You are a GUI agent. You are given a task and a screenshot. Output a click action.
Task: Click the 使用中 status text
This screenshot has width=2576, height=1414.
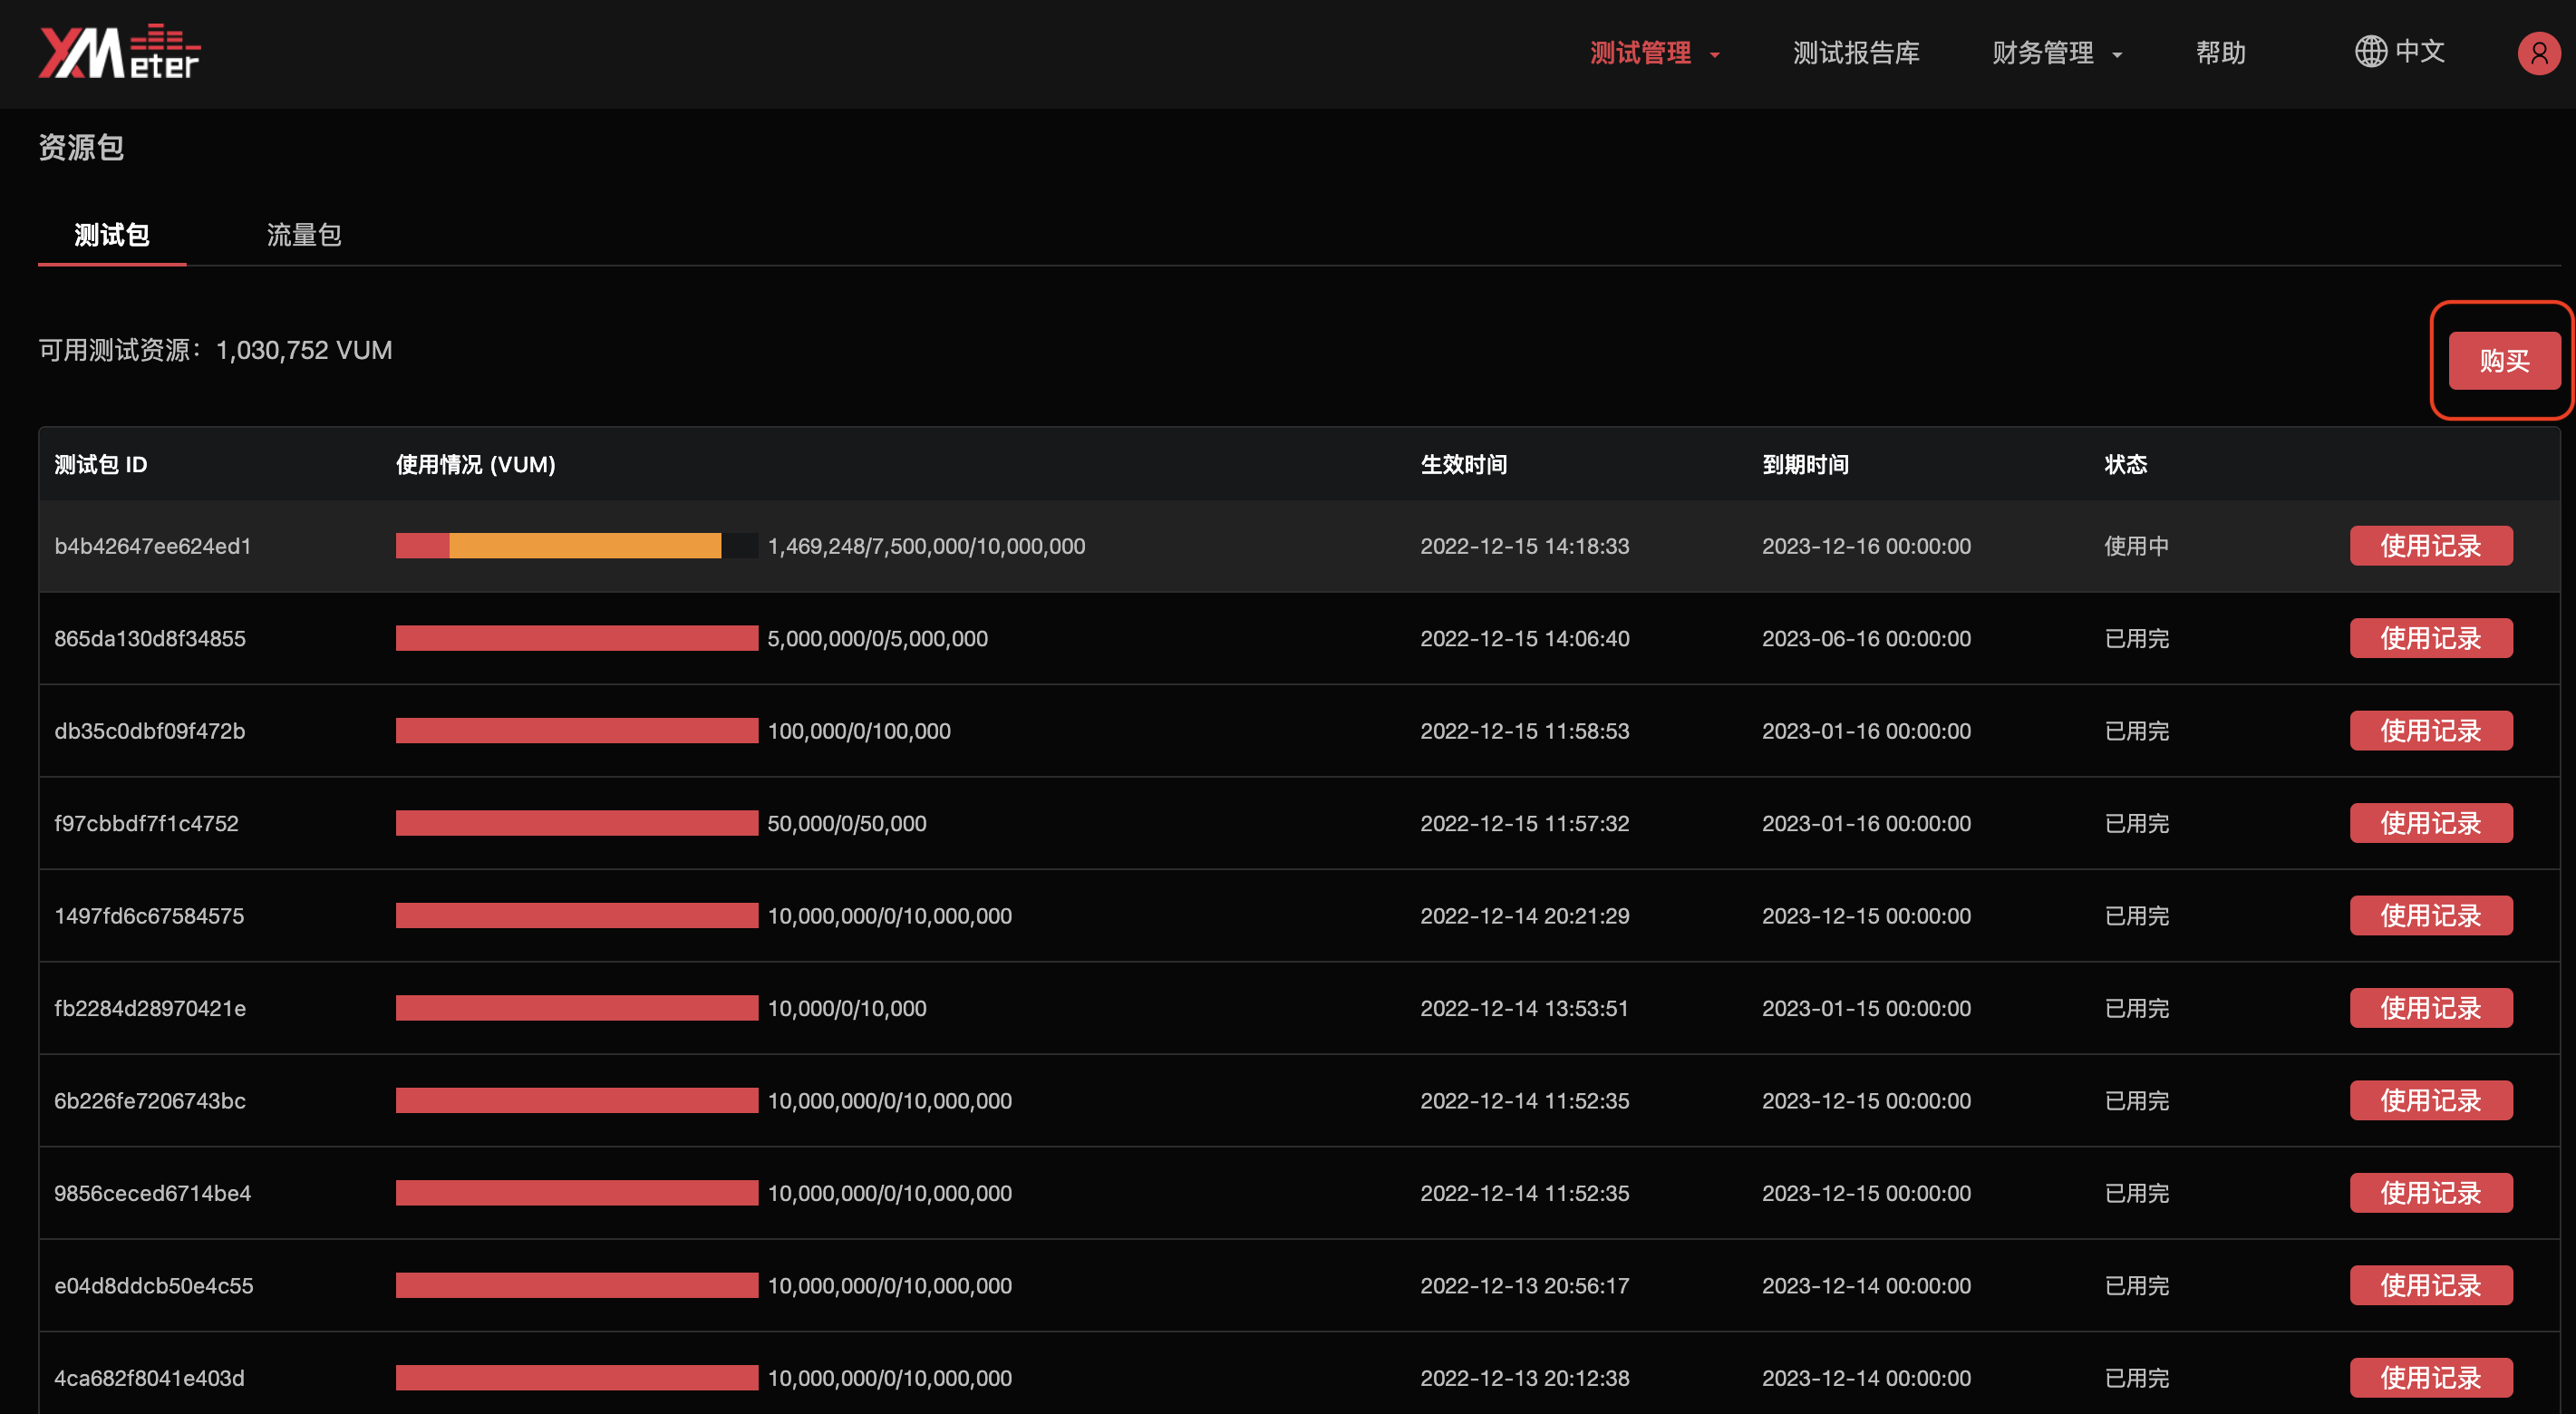click(2136, 546)
